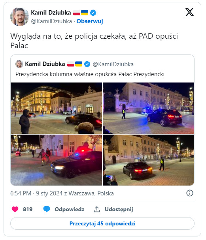Click the quoted tweet text about Prezydencka kolumna

pos(90,74)
